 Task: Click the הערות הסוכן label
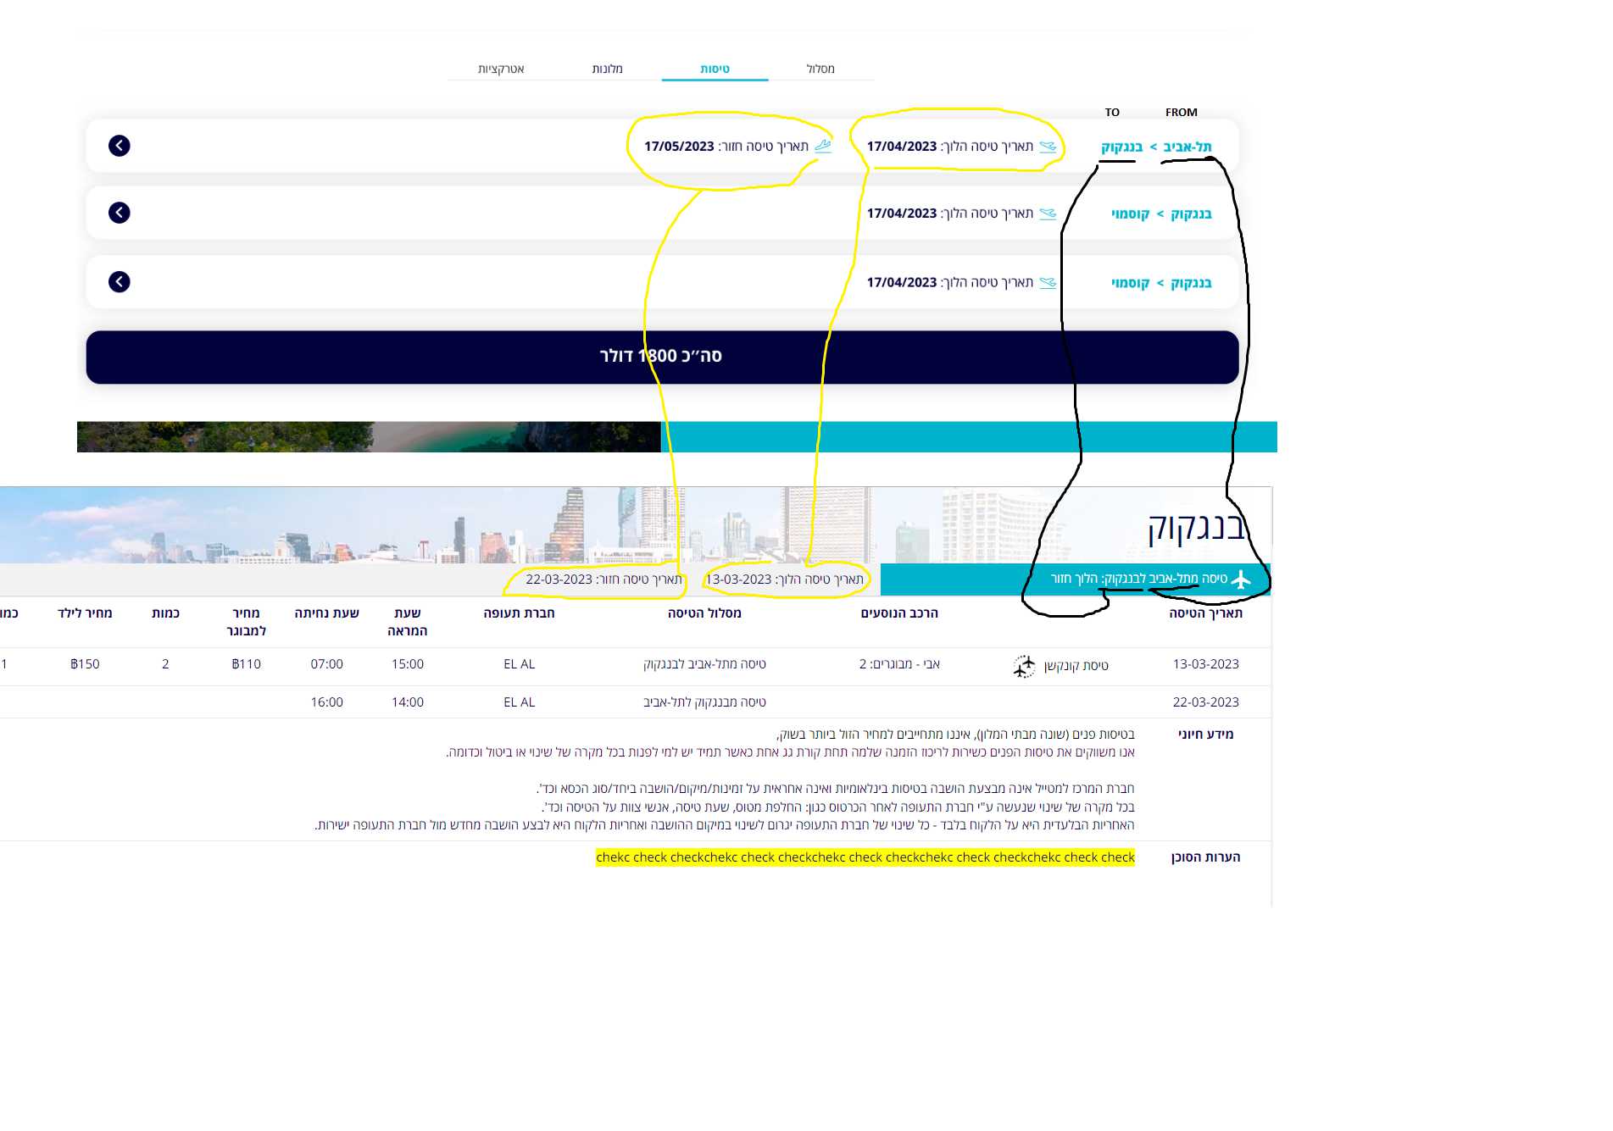coord(1205,857)
